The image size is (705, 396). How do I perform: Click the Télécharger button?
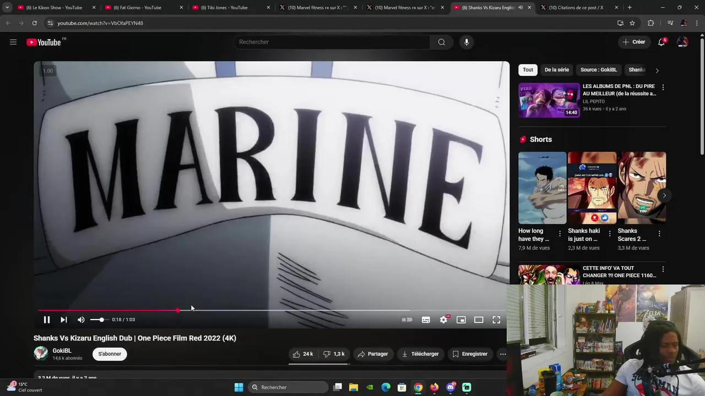[420, 354]
